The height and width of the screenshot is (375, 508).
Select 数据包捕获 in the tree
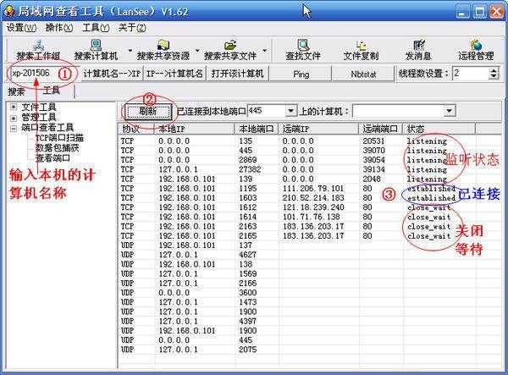57,148
